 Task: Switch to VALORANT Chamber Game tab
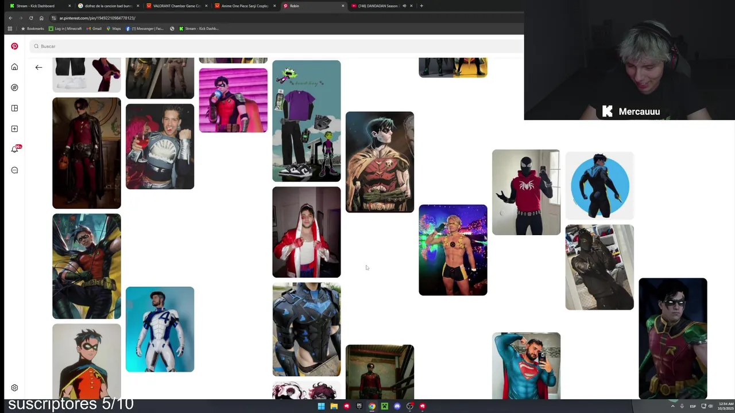pos(176,6)
